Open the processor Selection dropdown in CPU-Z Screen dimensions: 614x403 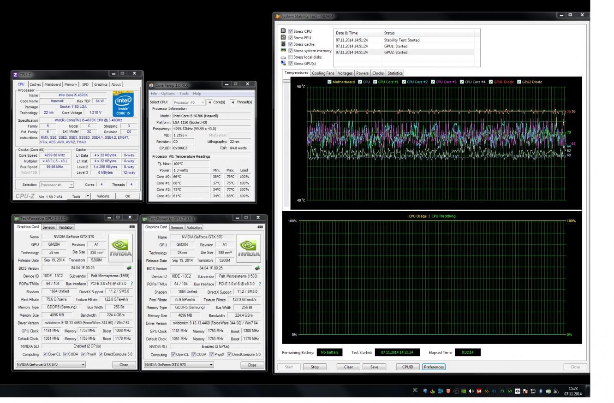click(71, 185)
